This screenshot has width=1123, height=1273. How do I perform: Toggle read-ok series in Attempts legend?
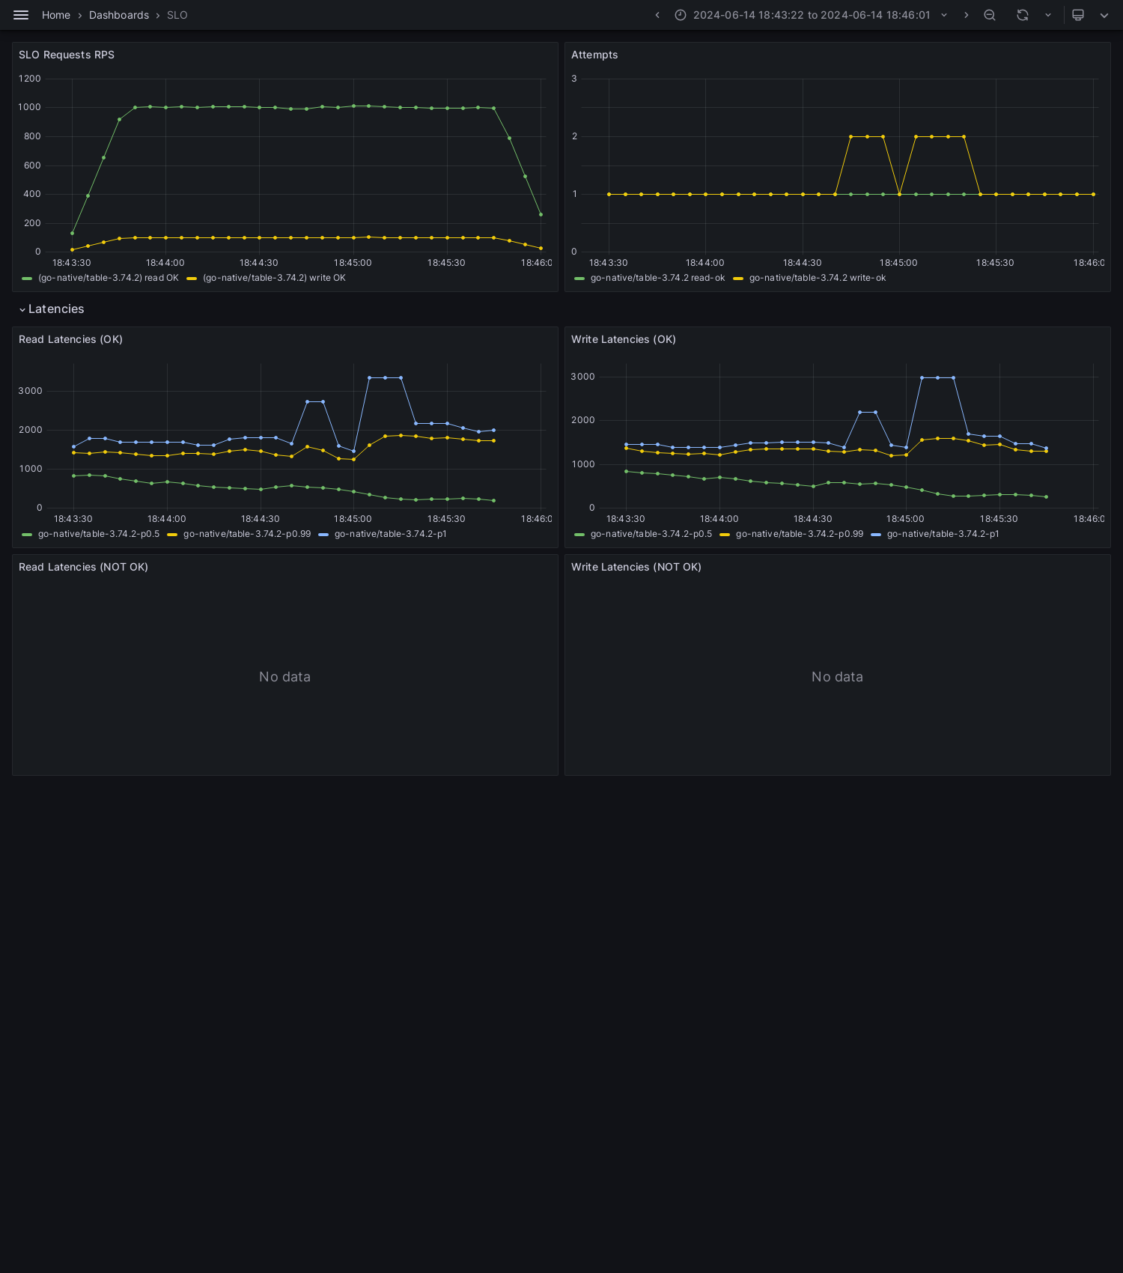(x=657, y=278)
